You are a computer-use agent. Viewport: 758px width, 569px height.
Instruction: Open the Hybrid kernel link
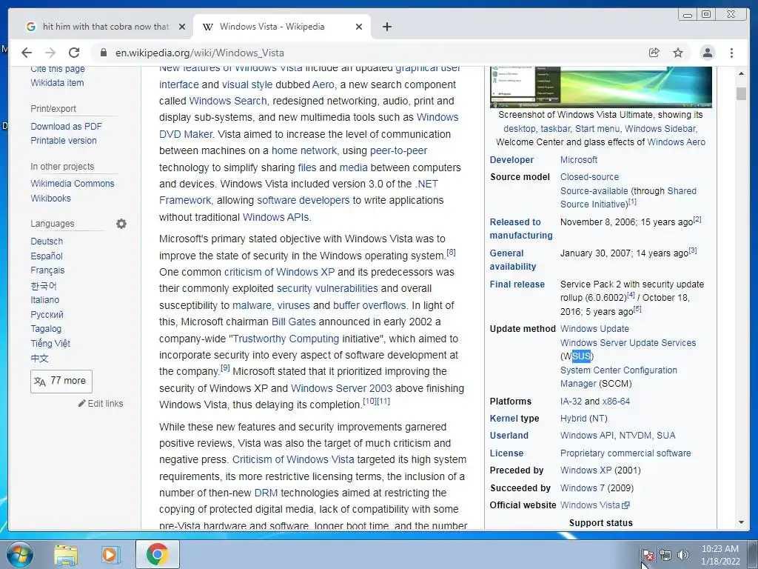tap(574, 419)
